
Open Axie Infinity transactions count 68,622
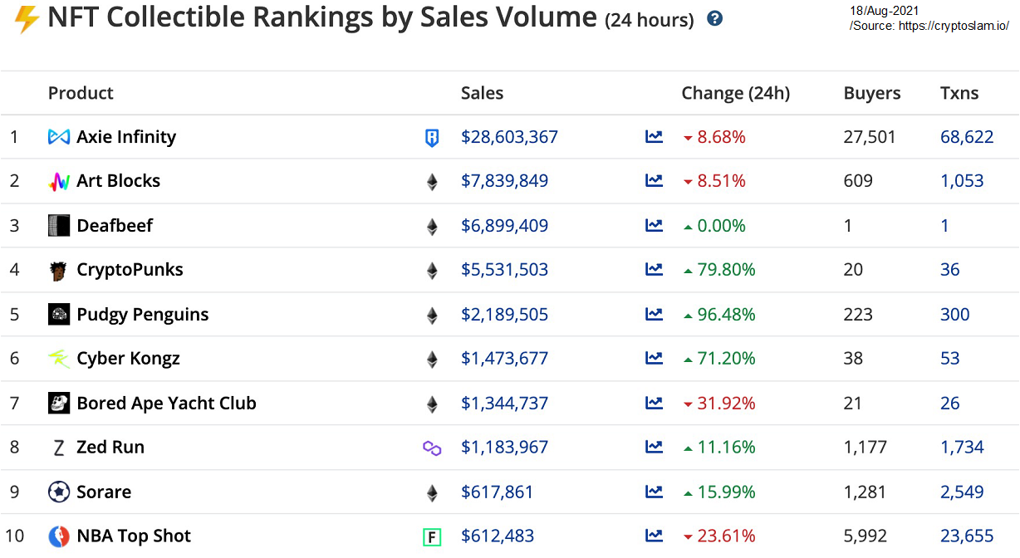pos(967,137)
